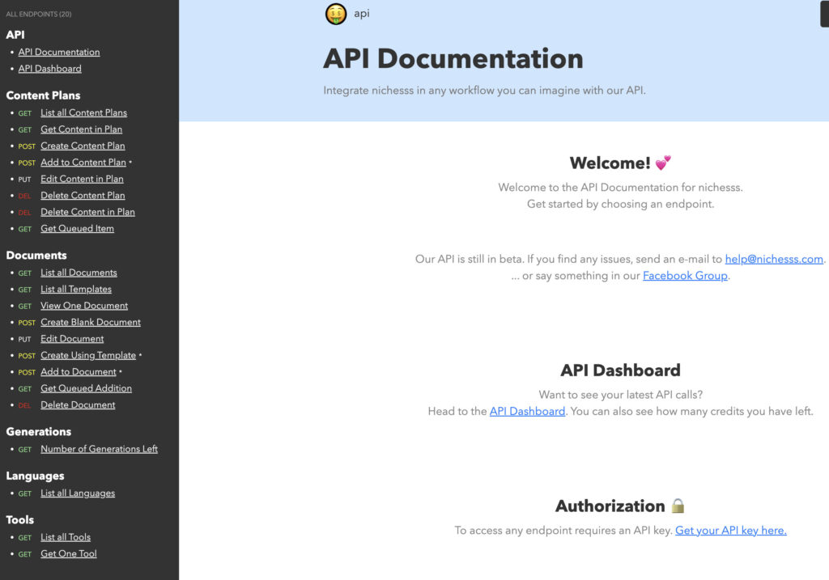Click the help@nichesss.com email link
829x580 pixels.
click(x=773, y=259)
